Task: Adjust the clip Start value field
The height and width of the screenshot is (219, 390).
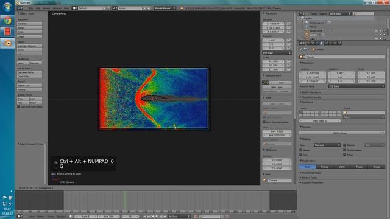Action: tap(277, 131)
